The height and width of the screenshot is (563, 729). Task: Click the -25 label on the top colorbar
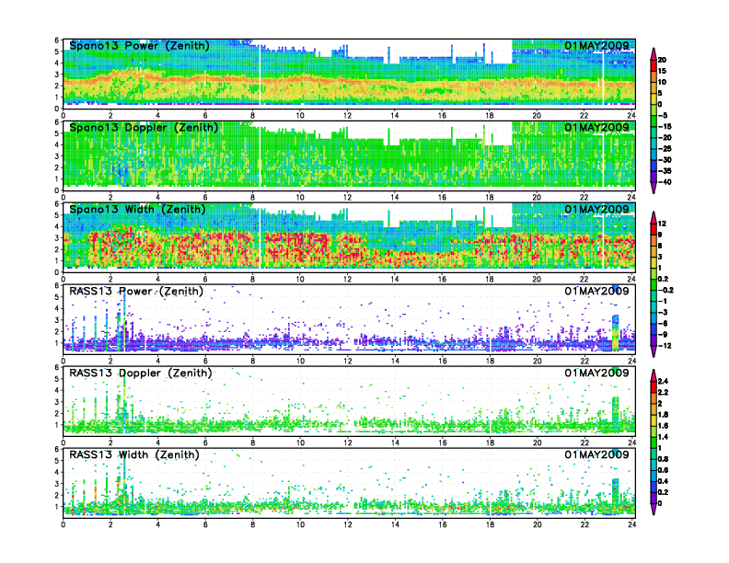click(665, 149)
